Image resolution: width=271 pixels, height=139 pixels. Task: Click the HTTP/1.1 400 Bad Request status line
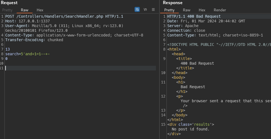point(194,16)
